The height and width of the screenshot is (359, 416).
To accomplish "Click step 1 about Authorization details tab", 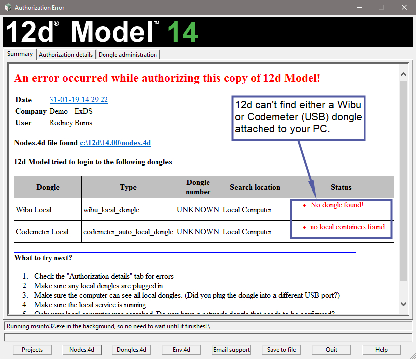I will [104, 276].
